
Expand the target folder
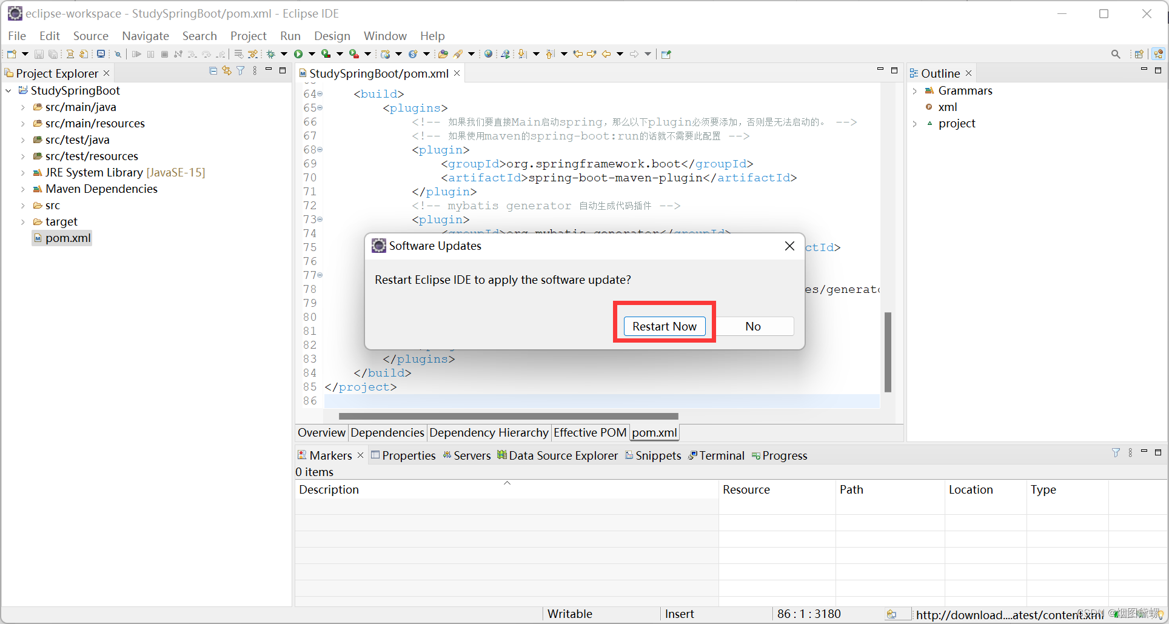(x=23, y=222)
